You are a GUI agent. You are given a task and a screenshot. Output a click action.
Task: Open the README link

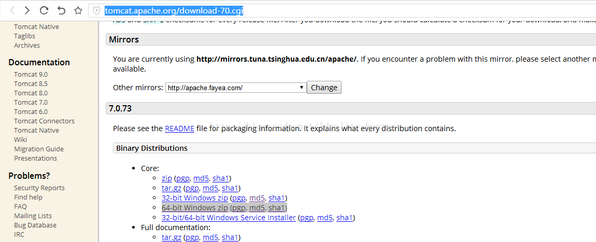[x=179, y=129]
